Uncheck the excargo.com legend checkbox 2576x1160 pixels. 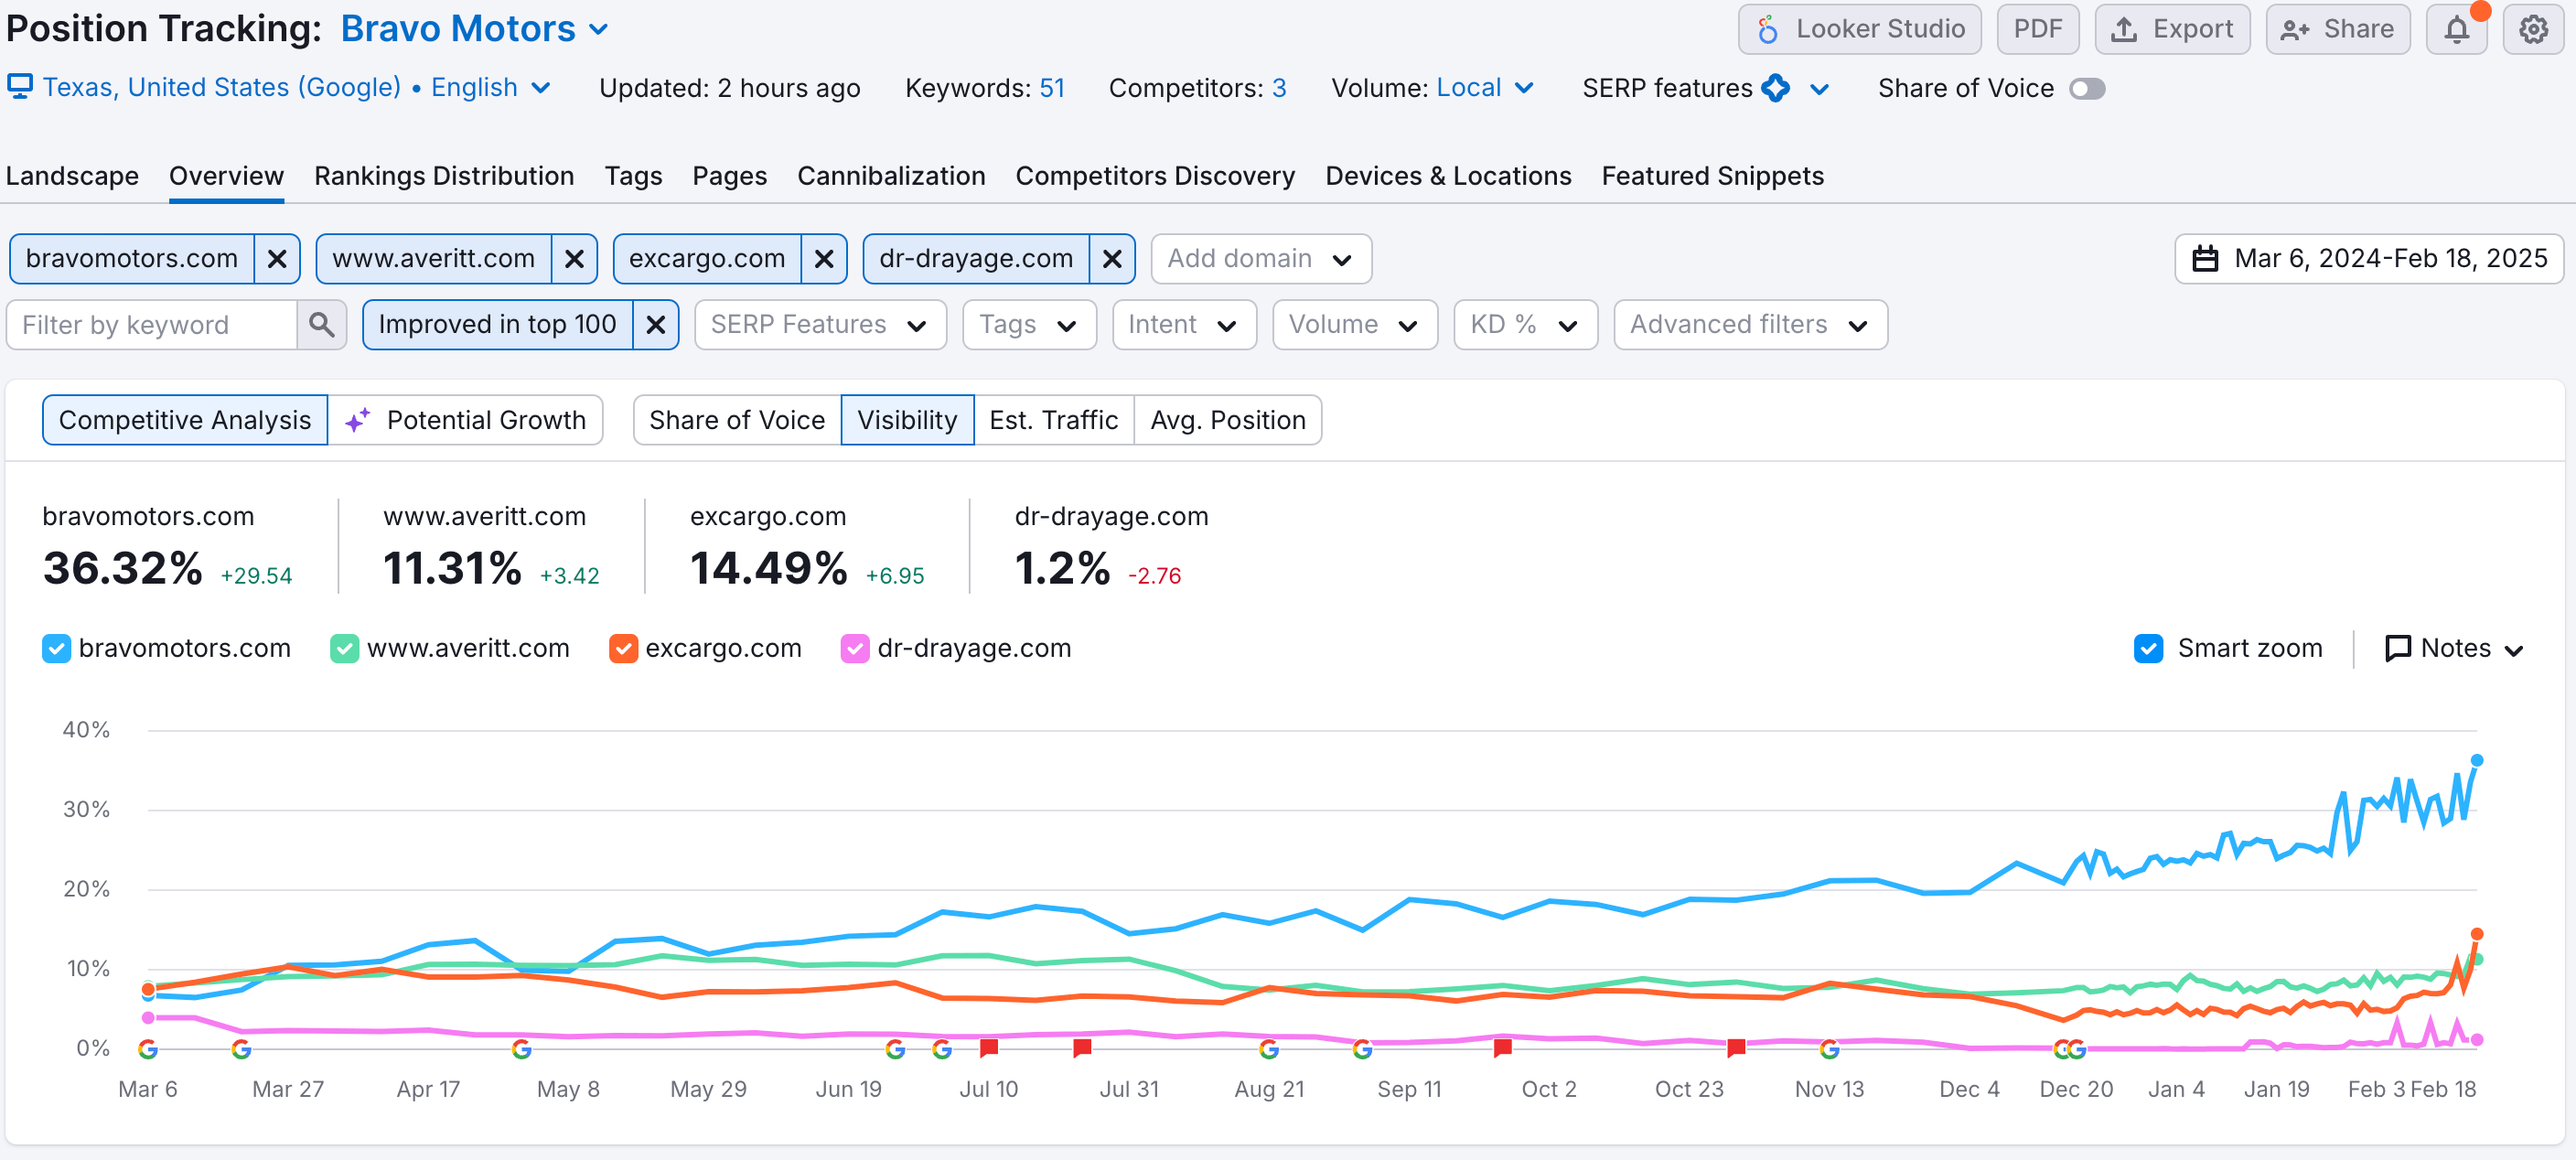point(623,648)
